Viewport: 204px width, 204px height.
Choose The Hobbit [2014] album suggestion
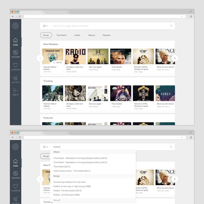[x=62, y=166]
